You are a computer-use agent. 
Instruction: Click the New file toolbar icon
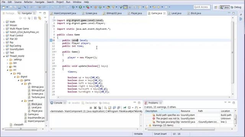click(x=3, y=7)
